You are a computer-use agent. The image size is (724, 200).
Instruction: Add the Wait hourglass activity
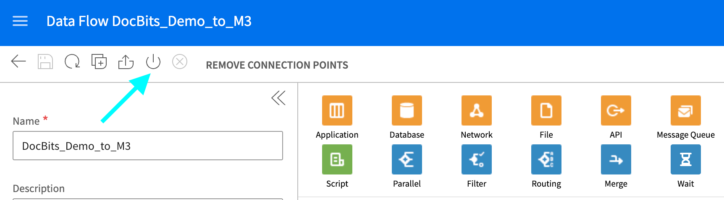click(686, 159)
